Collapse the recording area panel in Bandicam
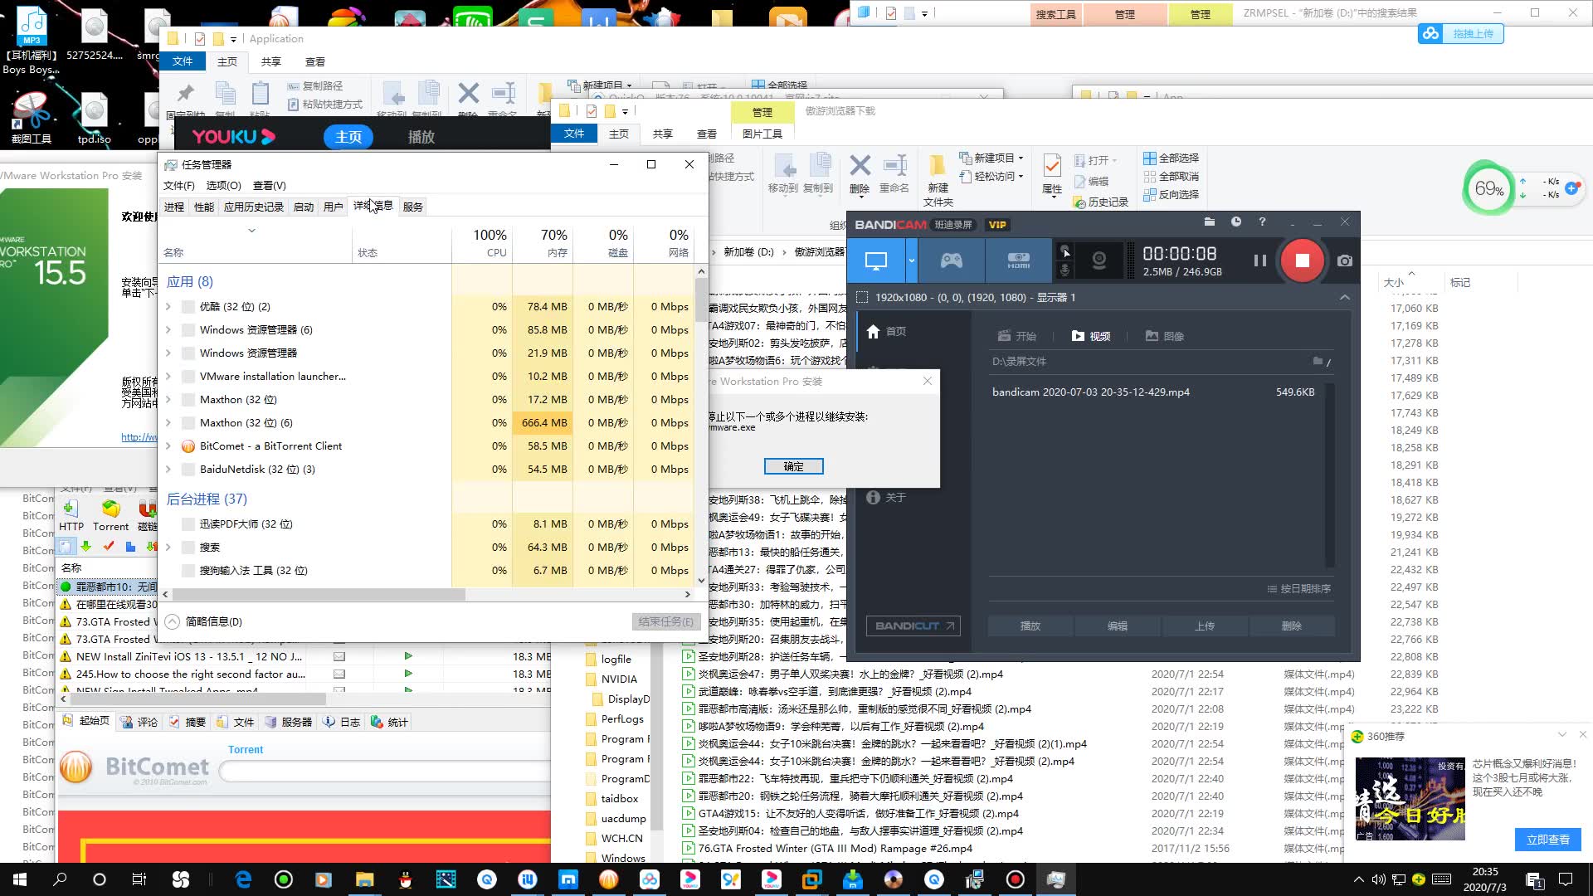Viewport: 1593px width, 896px height. point(1345,297)
